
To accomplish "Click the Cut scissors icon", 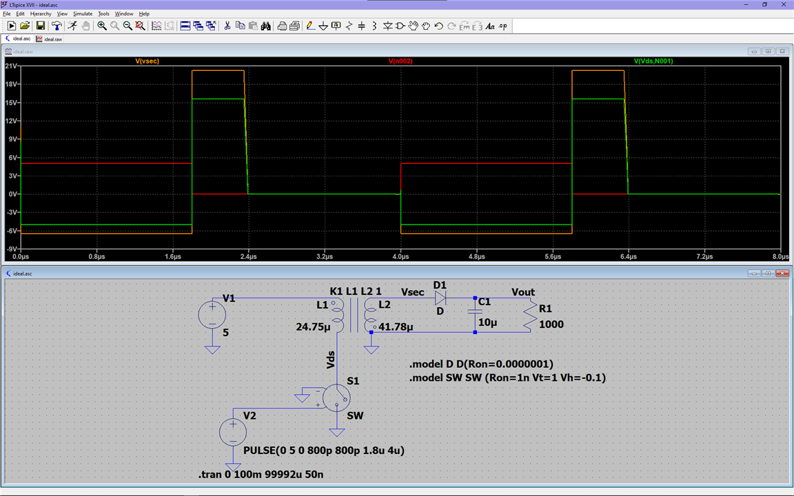I will [227, 26].
